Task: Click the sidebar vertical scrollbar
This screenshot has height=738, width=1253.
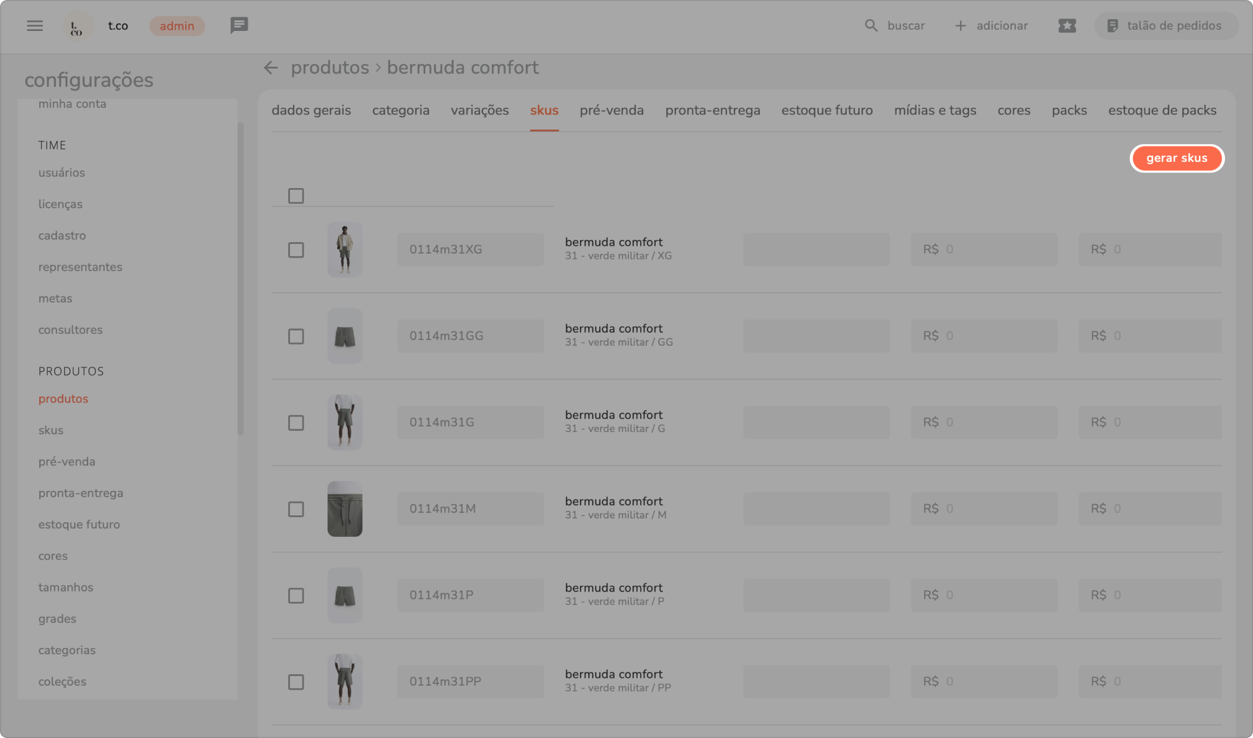Action: (x=241, y=280)
